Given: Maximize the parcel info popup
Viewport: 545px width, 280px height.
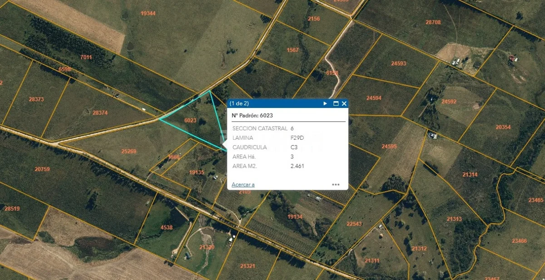Looking at the screenshot, I should (336, 103).
